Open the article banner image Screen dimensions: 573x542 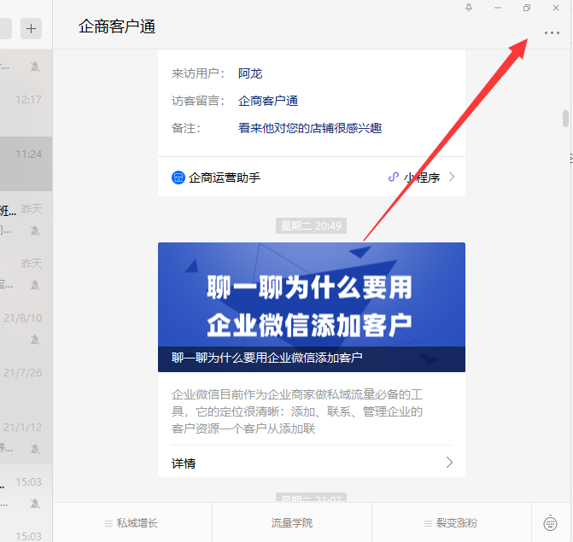(312, 307)
